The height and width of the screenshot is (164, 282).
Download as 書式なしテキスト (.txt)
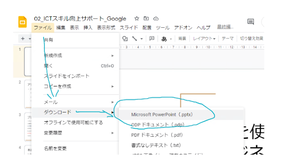coord(181,145)
